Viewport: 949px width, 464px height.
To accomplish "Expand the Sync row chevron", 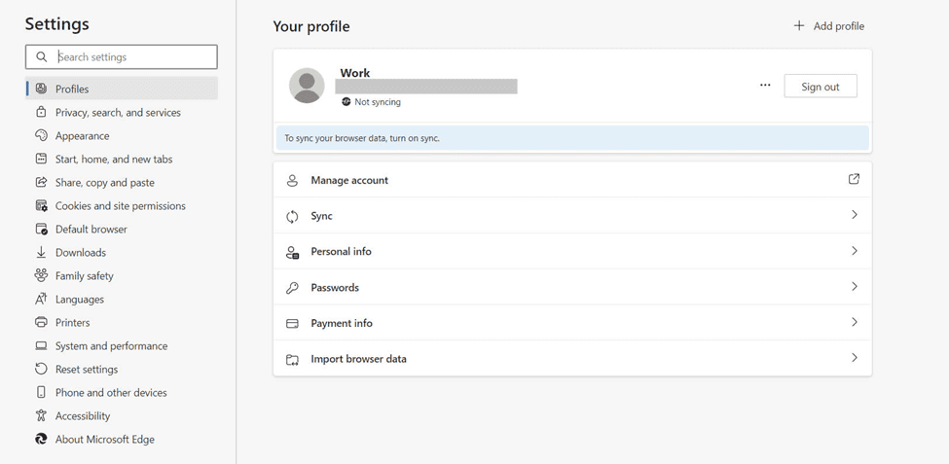I will (x=854, y=215).
